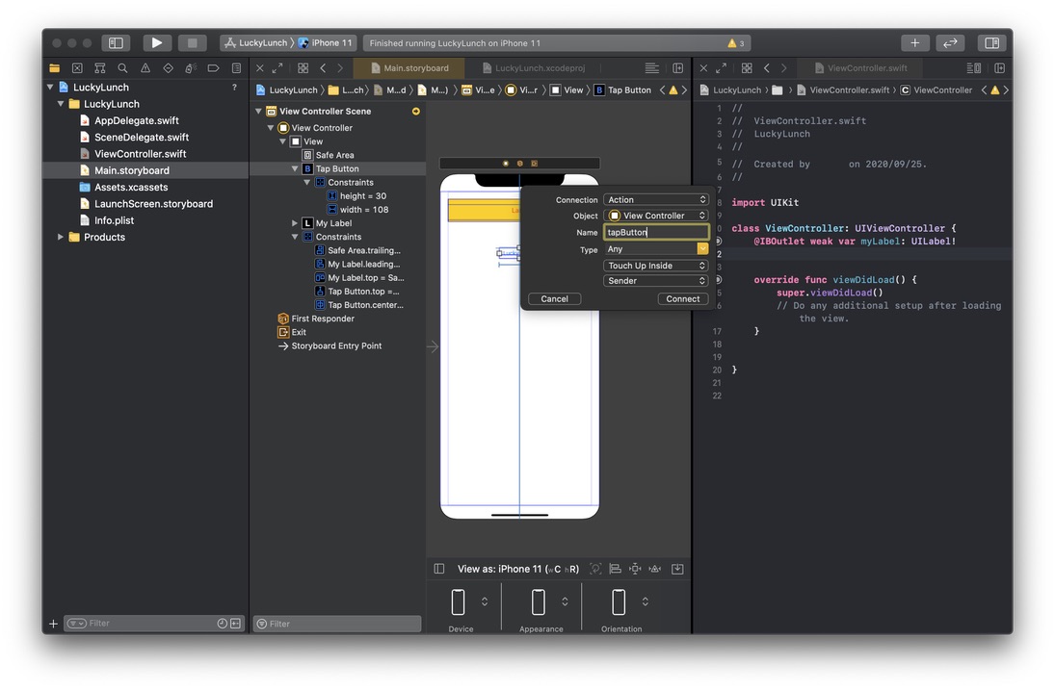This screenshot has width=1055, height=690.
Task: Open the debug navigator
Action: pyautogui.click(x=191, y=68)
